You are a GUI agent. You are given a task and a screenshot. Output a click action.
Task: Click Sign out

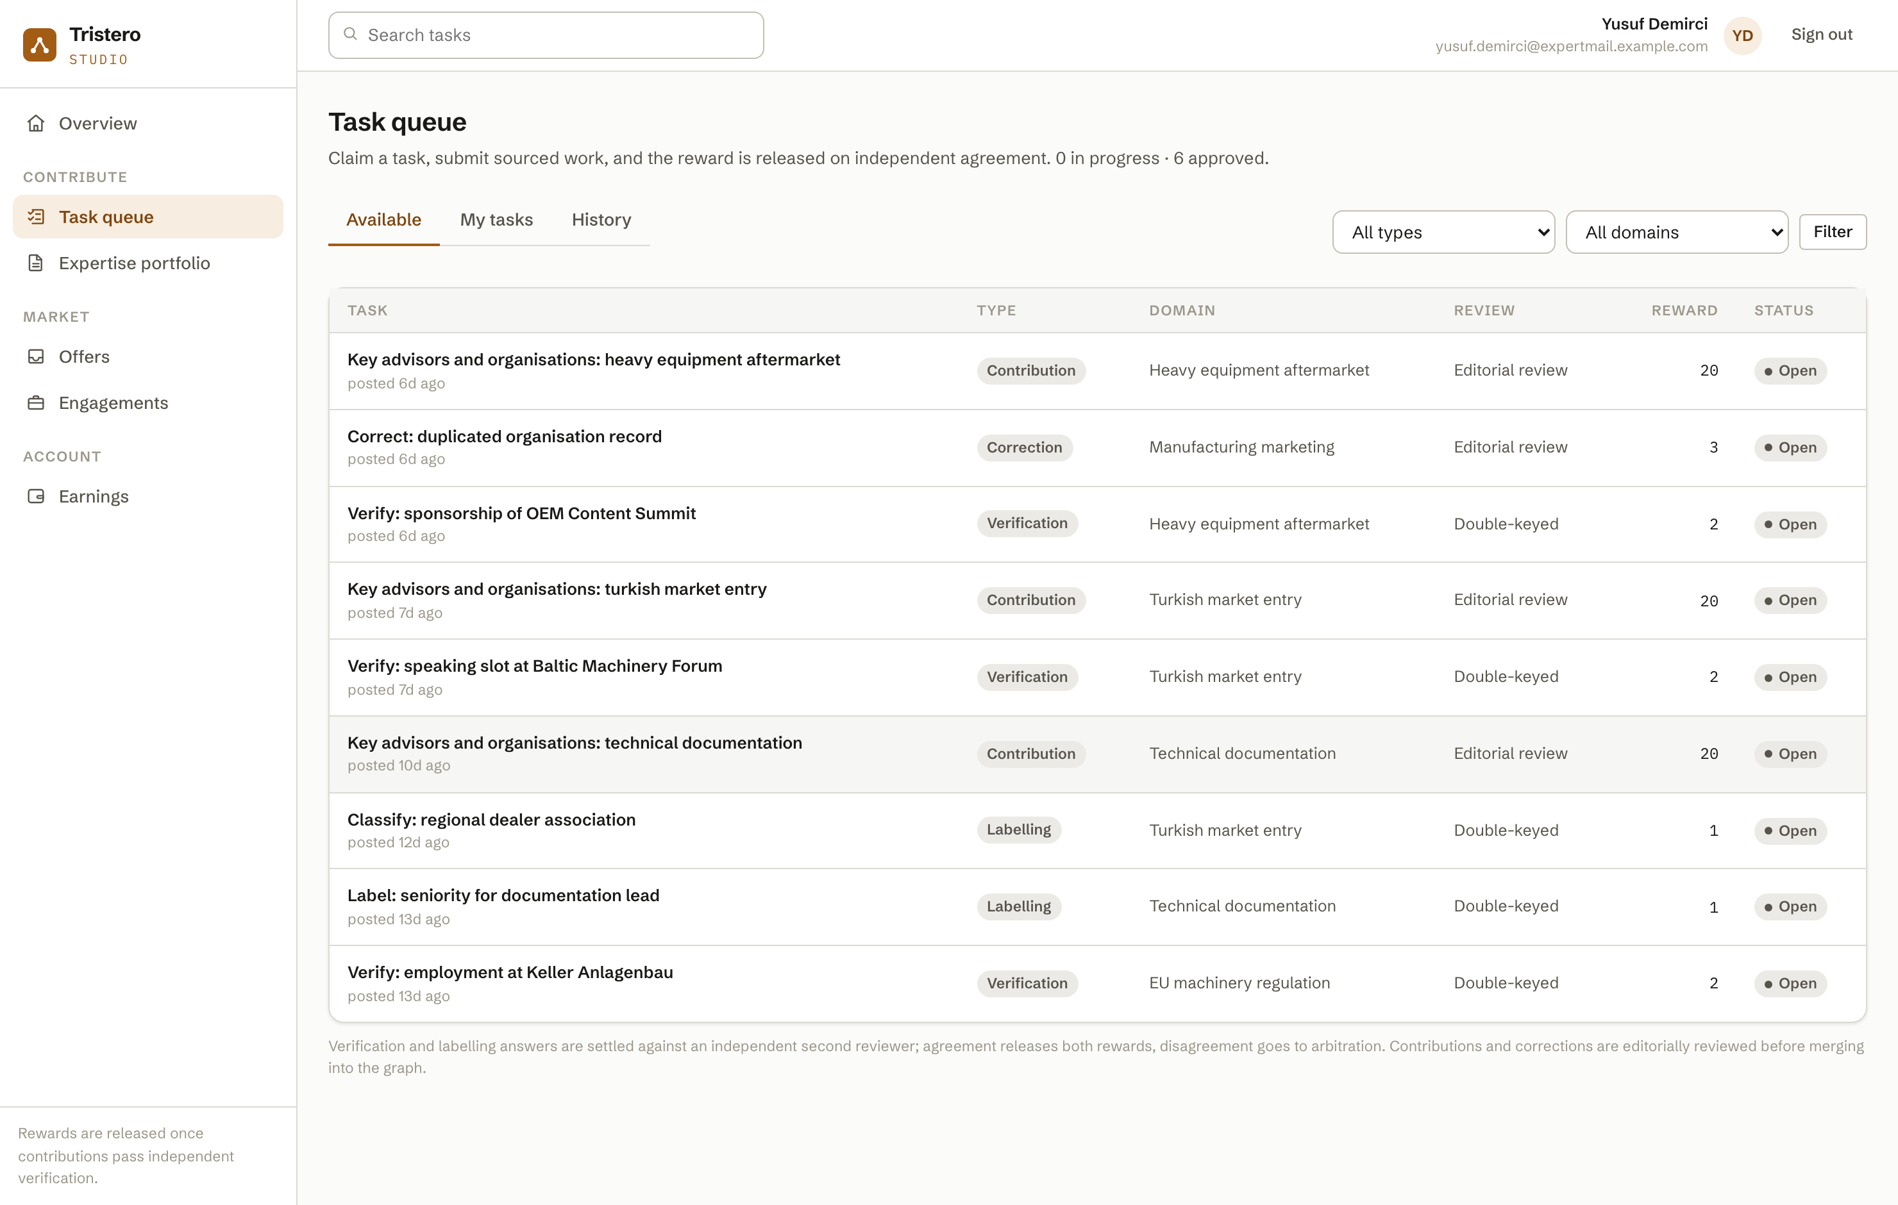(x=1822, y=35)
